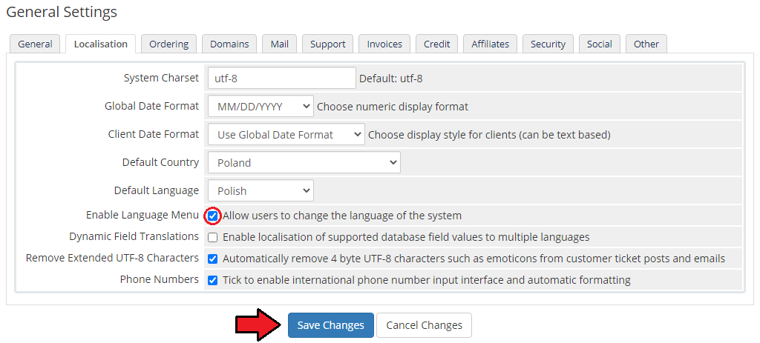Click the 'System Charset' row label
Screen dimensions: 760x343
coord(161,78)
